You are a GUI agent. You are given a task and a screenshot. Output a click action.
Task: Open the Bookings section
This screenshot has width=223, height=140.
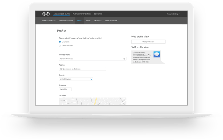point(98,14)
